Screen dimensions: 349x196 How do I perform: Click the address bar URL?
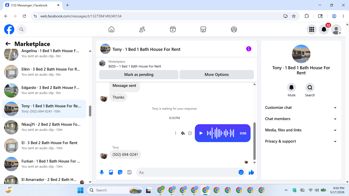point(81,16)
